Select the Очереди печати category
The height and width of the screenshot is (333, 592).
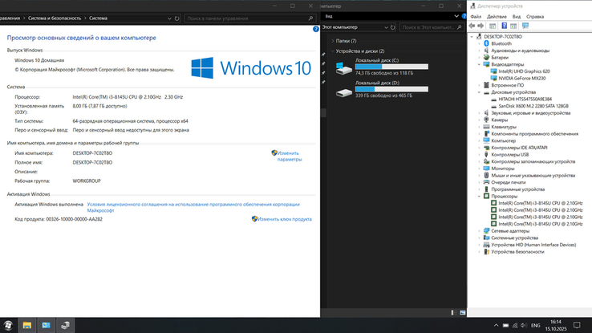coord(509,182)
